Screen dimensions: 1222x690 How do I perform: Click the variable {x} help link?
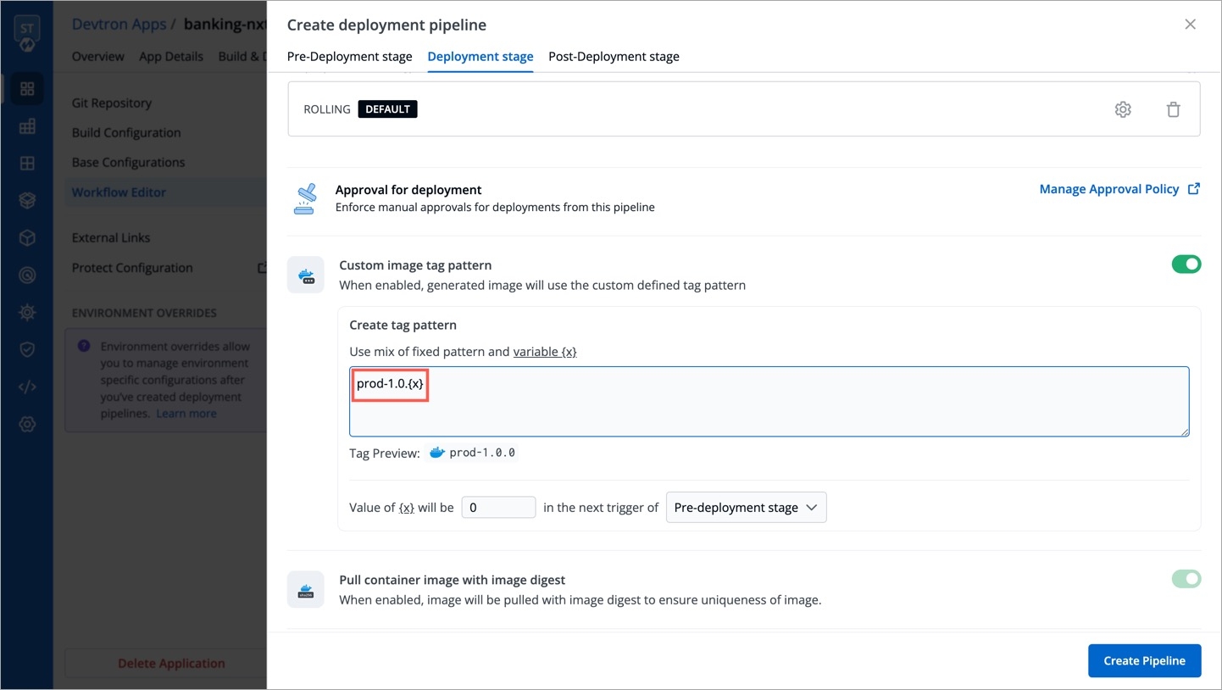[545, 352]
